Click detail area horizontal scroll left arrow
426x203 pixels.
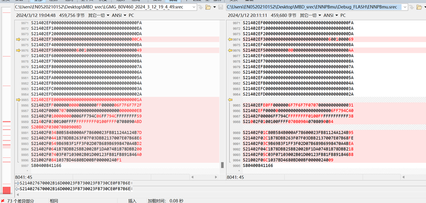17,195
